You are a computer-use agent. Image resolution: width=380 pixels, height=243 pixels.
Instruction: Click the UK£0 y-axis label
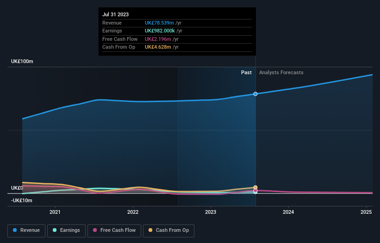(17, 188)
